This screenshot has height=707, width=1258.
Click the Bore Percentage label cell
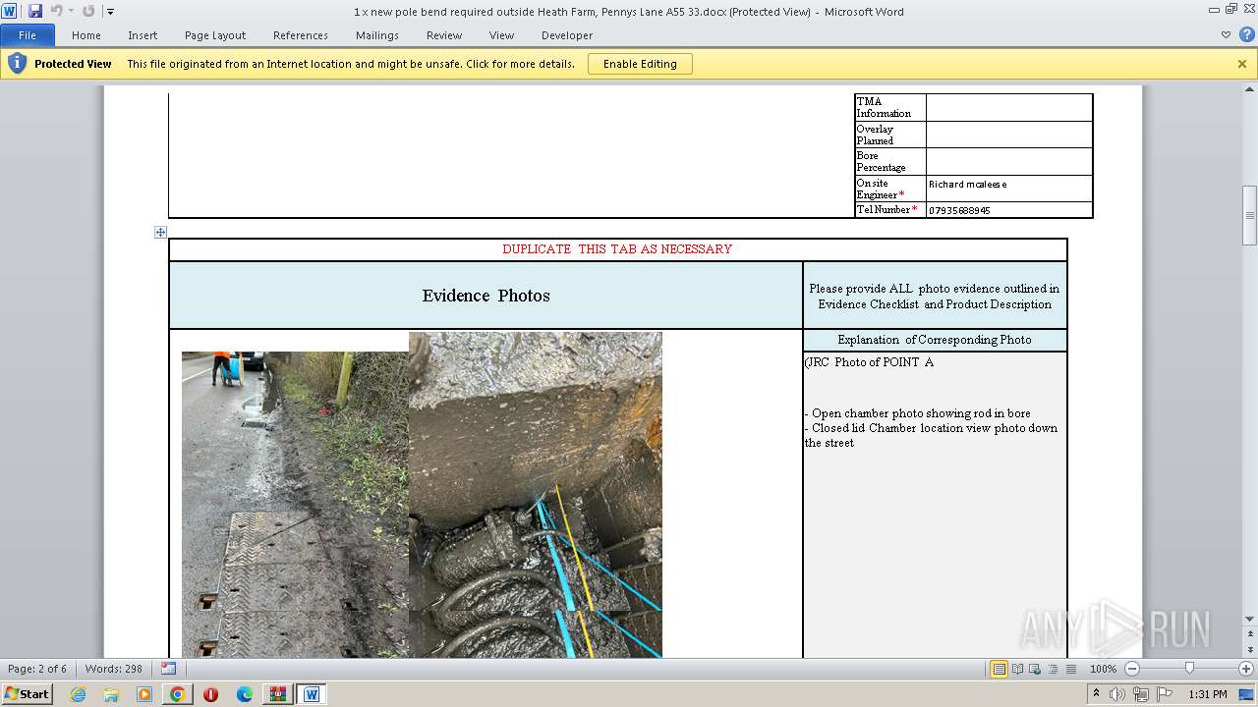tap(890, 161)
